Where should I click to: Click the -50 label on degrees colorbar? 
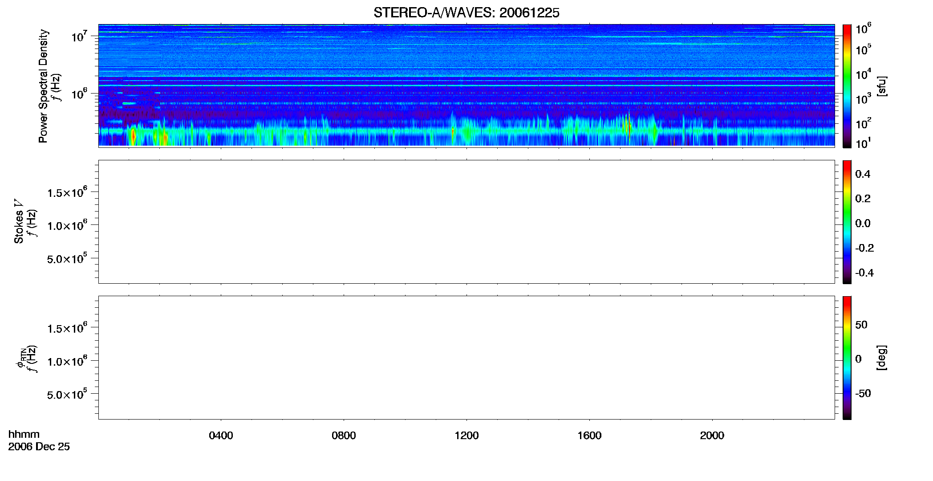click(x=863, y=394)
